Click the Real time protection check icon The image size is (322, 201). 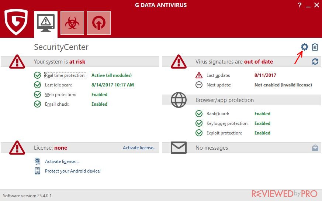point(37,75)
